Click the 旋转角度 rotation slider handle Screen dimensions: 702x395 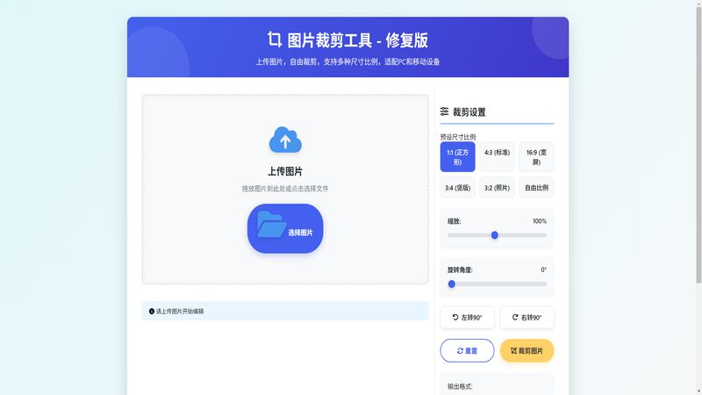pos(452,284)
